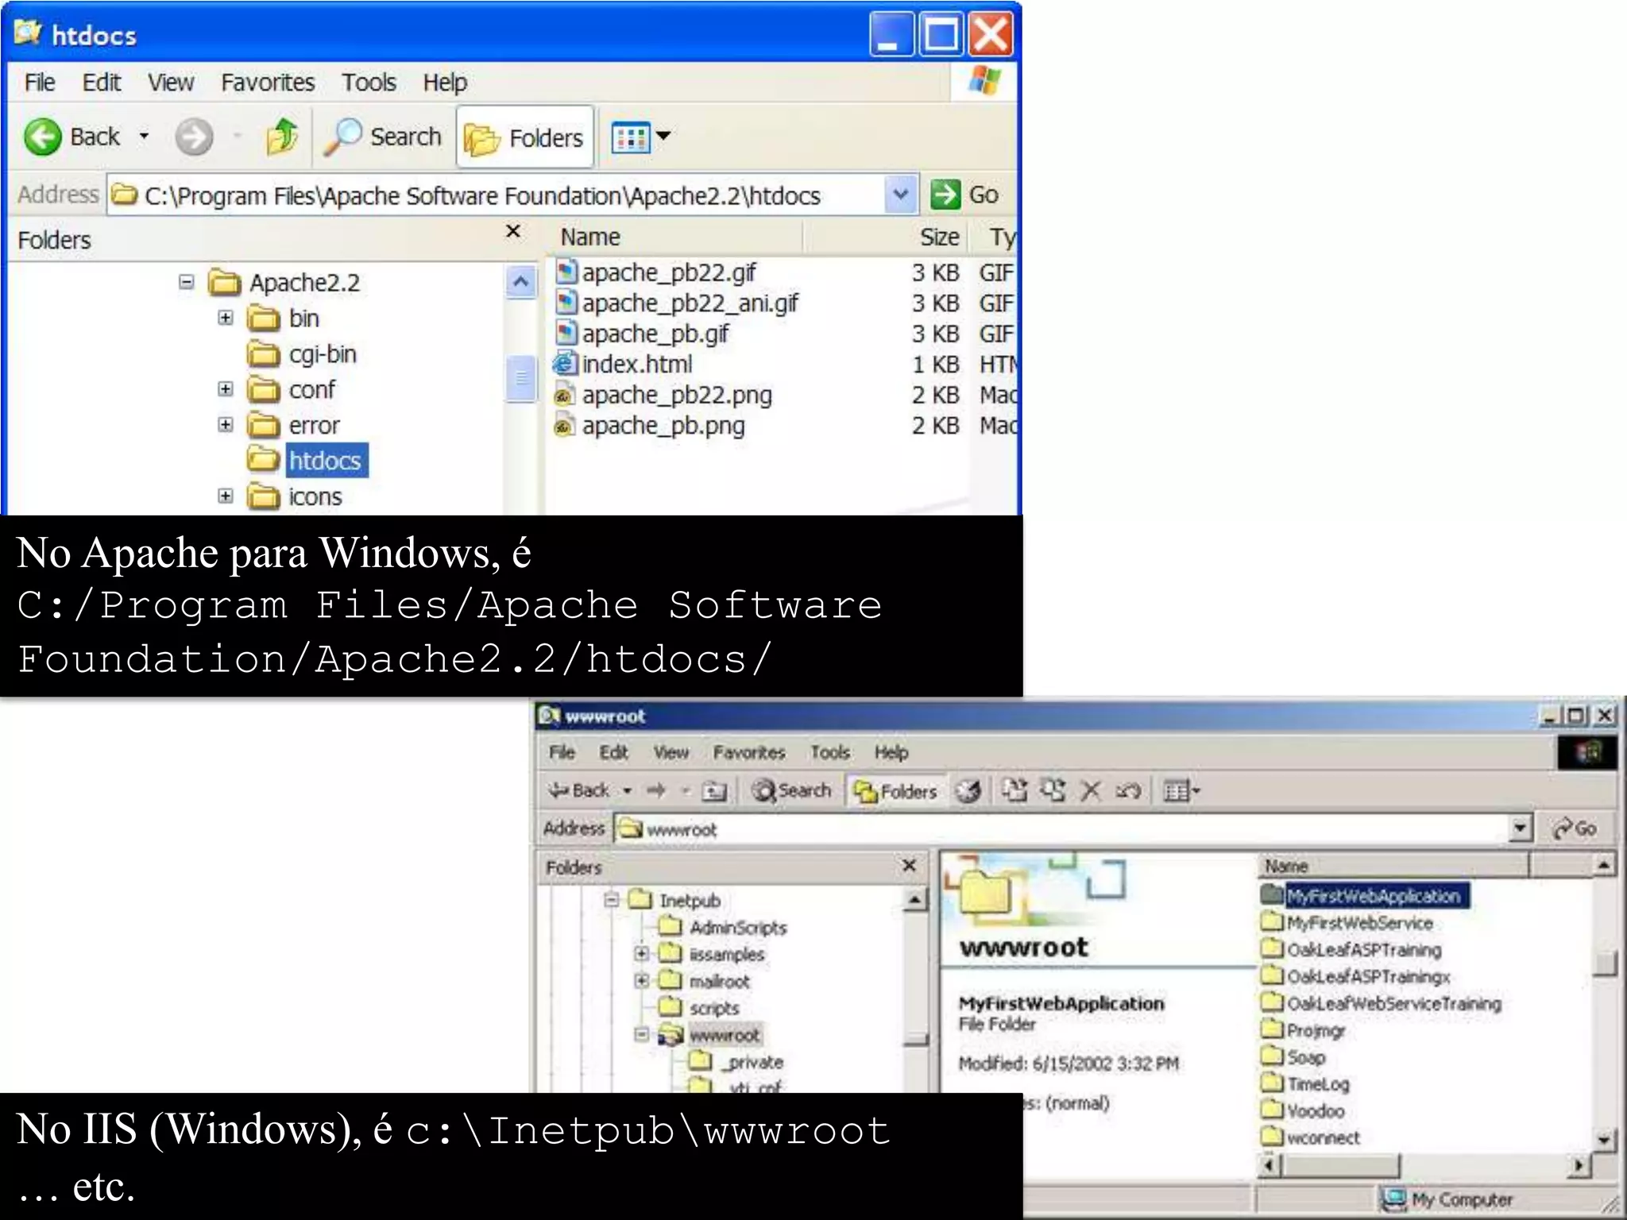Go up one folder level in htdocs
This screenshot has height=1220, width=1627.
click(282, 137)
